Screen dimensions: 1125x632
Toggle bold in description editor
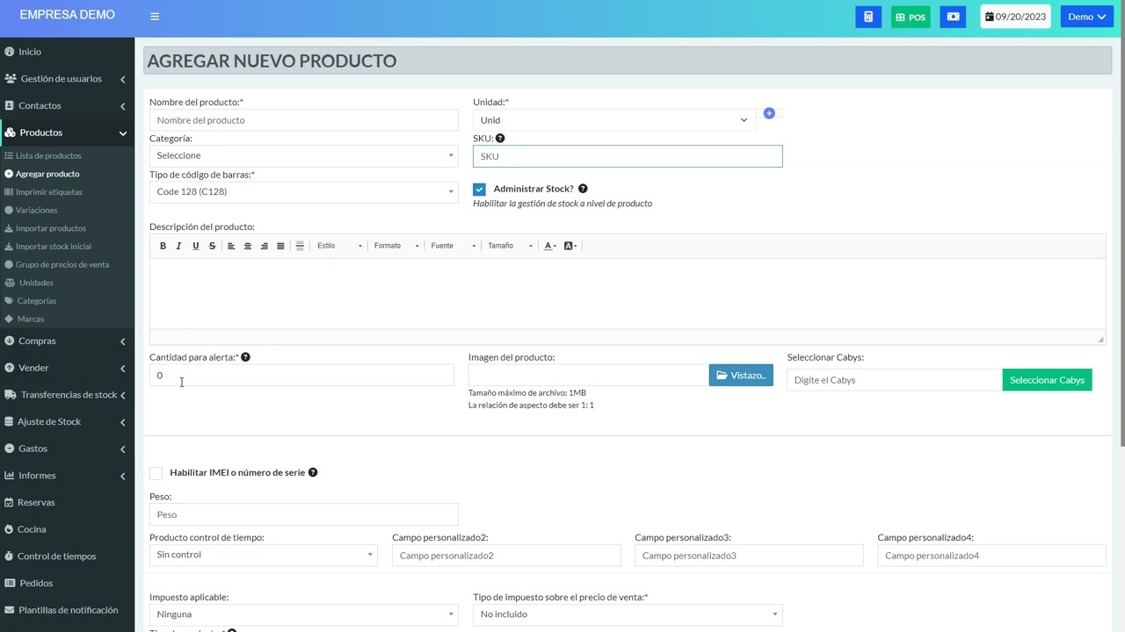tap(163, 246)
